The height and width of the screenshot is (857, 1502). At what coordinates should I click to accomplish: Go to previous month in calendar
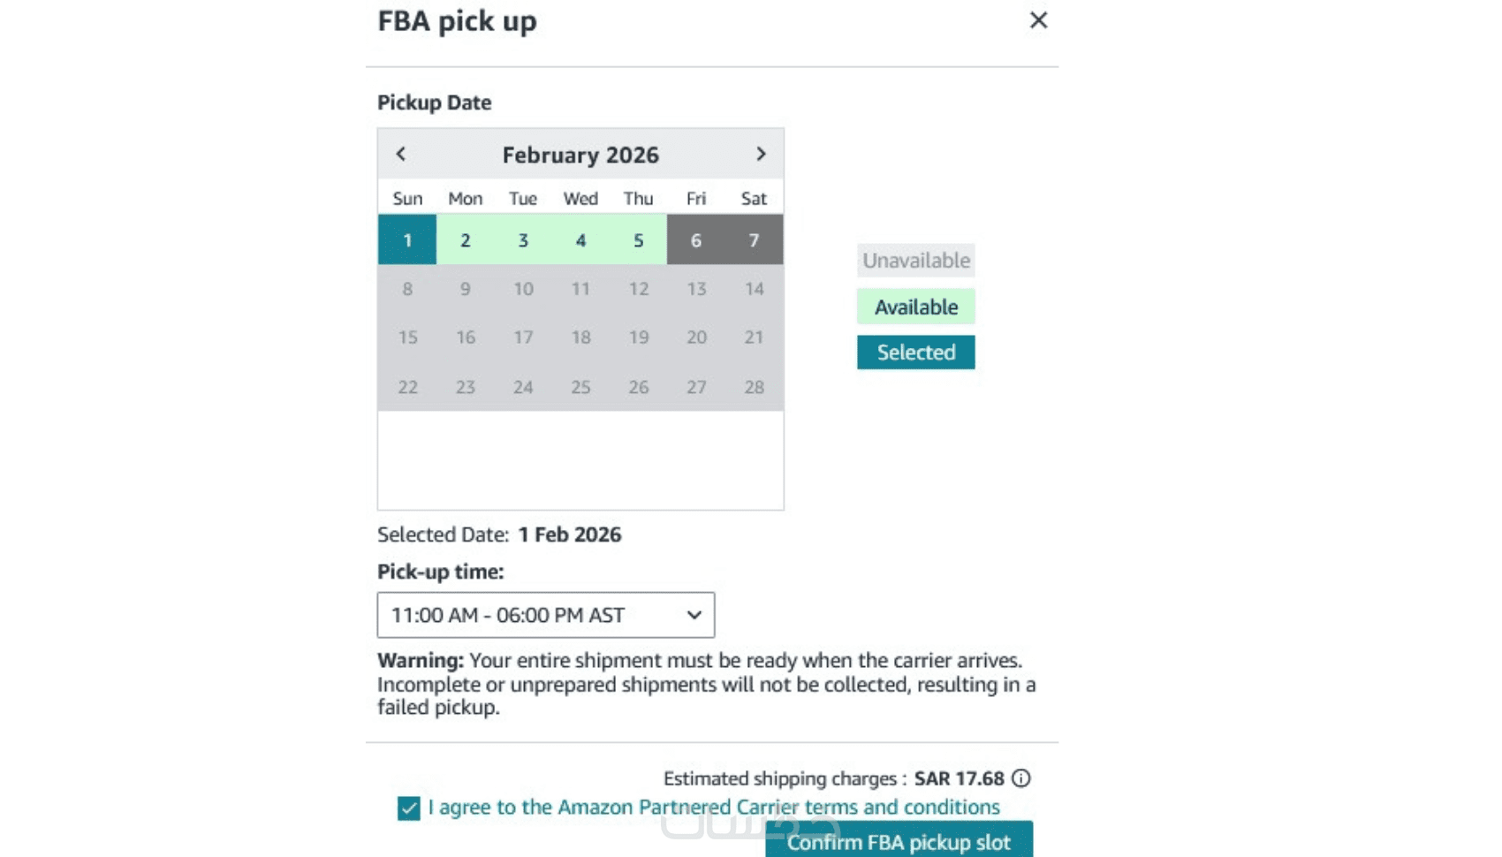401,154
